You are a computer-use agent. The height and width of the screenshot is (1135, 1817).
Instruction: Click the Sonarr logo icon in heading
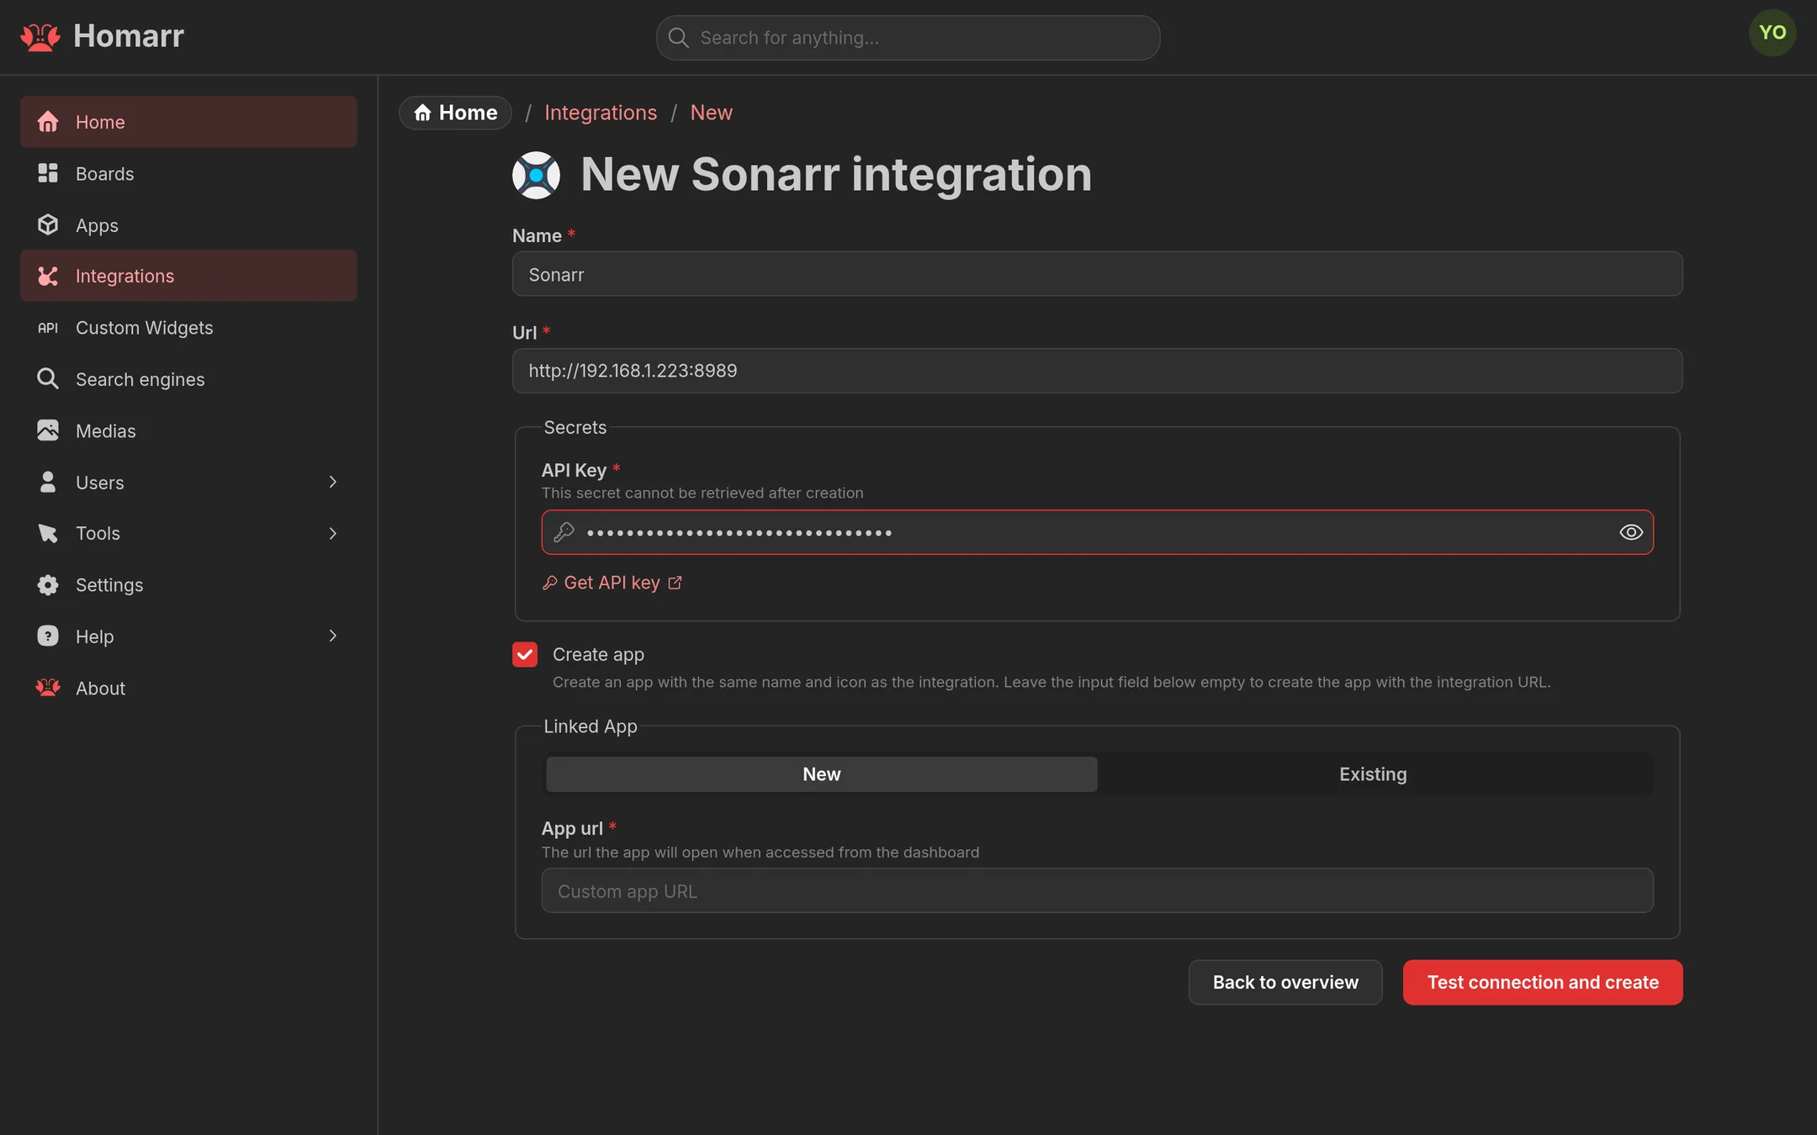pos(537,175)
